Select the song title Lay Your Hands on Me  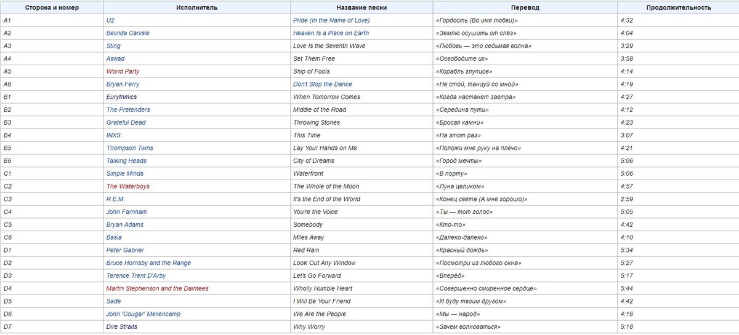(x=325, y=148)
